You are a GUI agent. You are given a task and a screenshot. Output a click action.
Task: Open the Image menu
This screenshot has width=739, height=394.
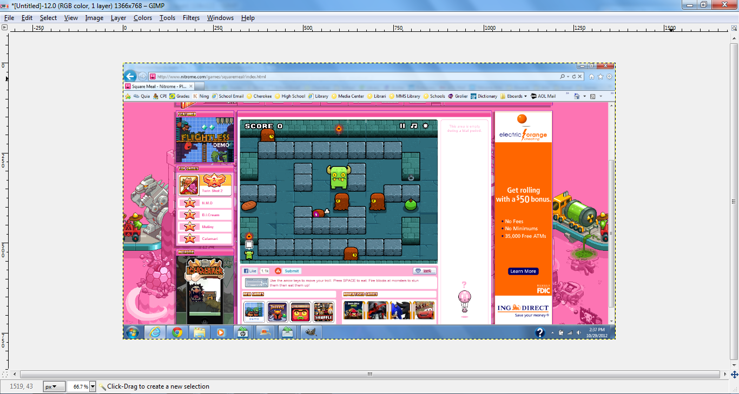(x=94, y=18)
